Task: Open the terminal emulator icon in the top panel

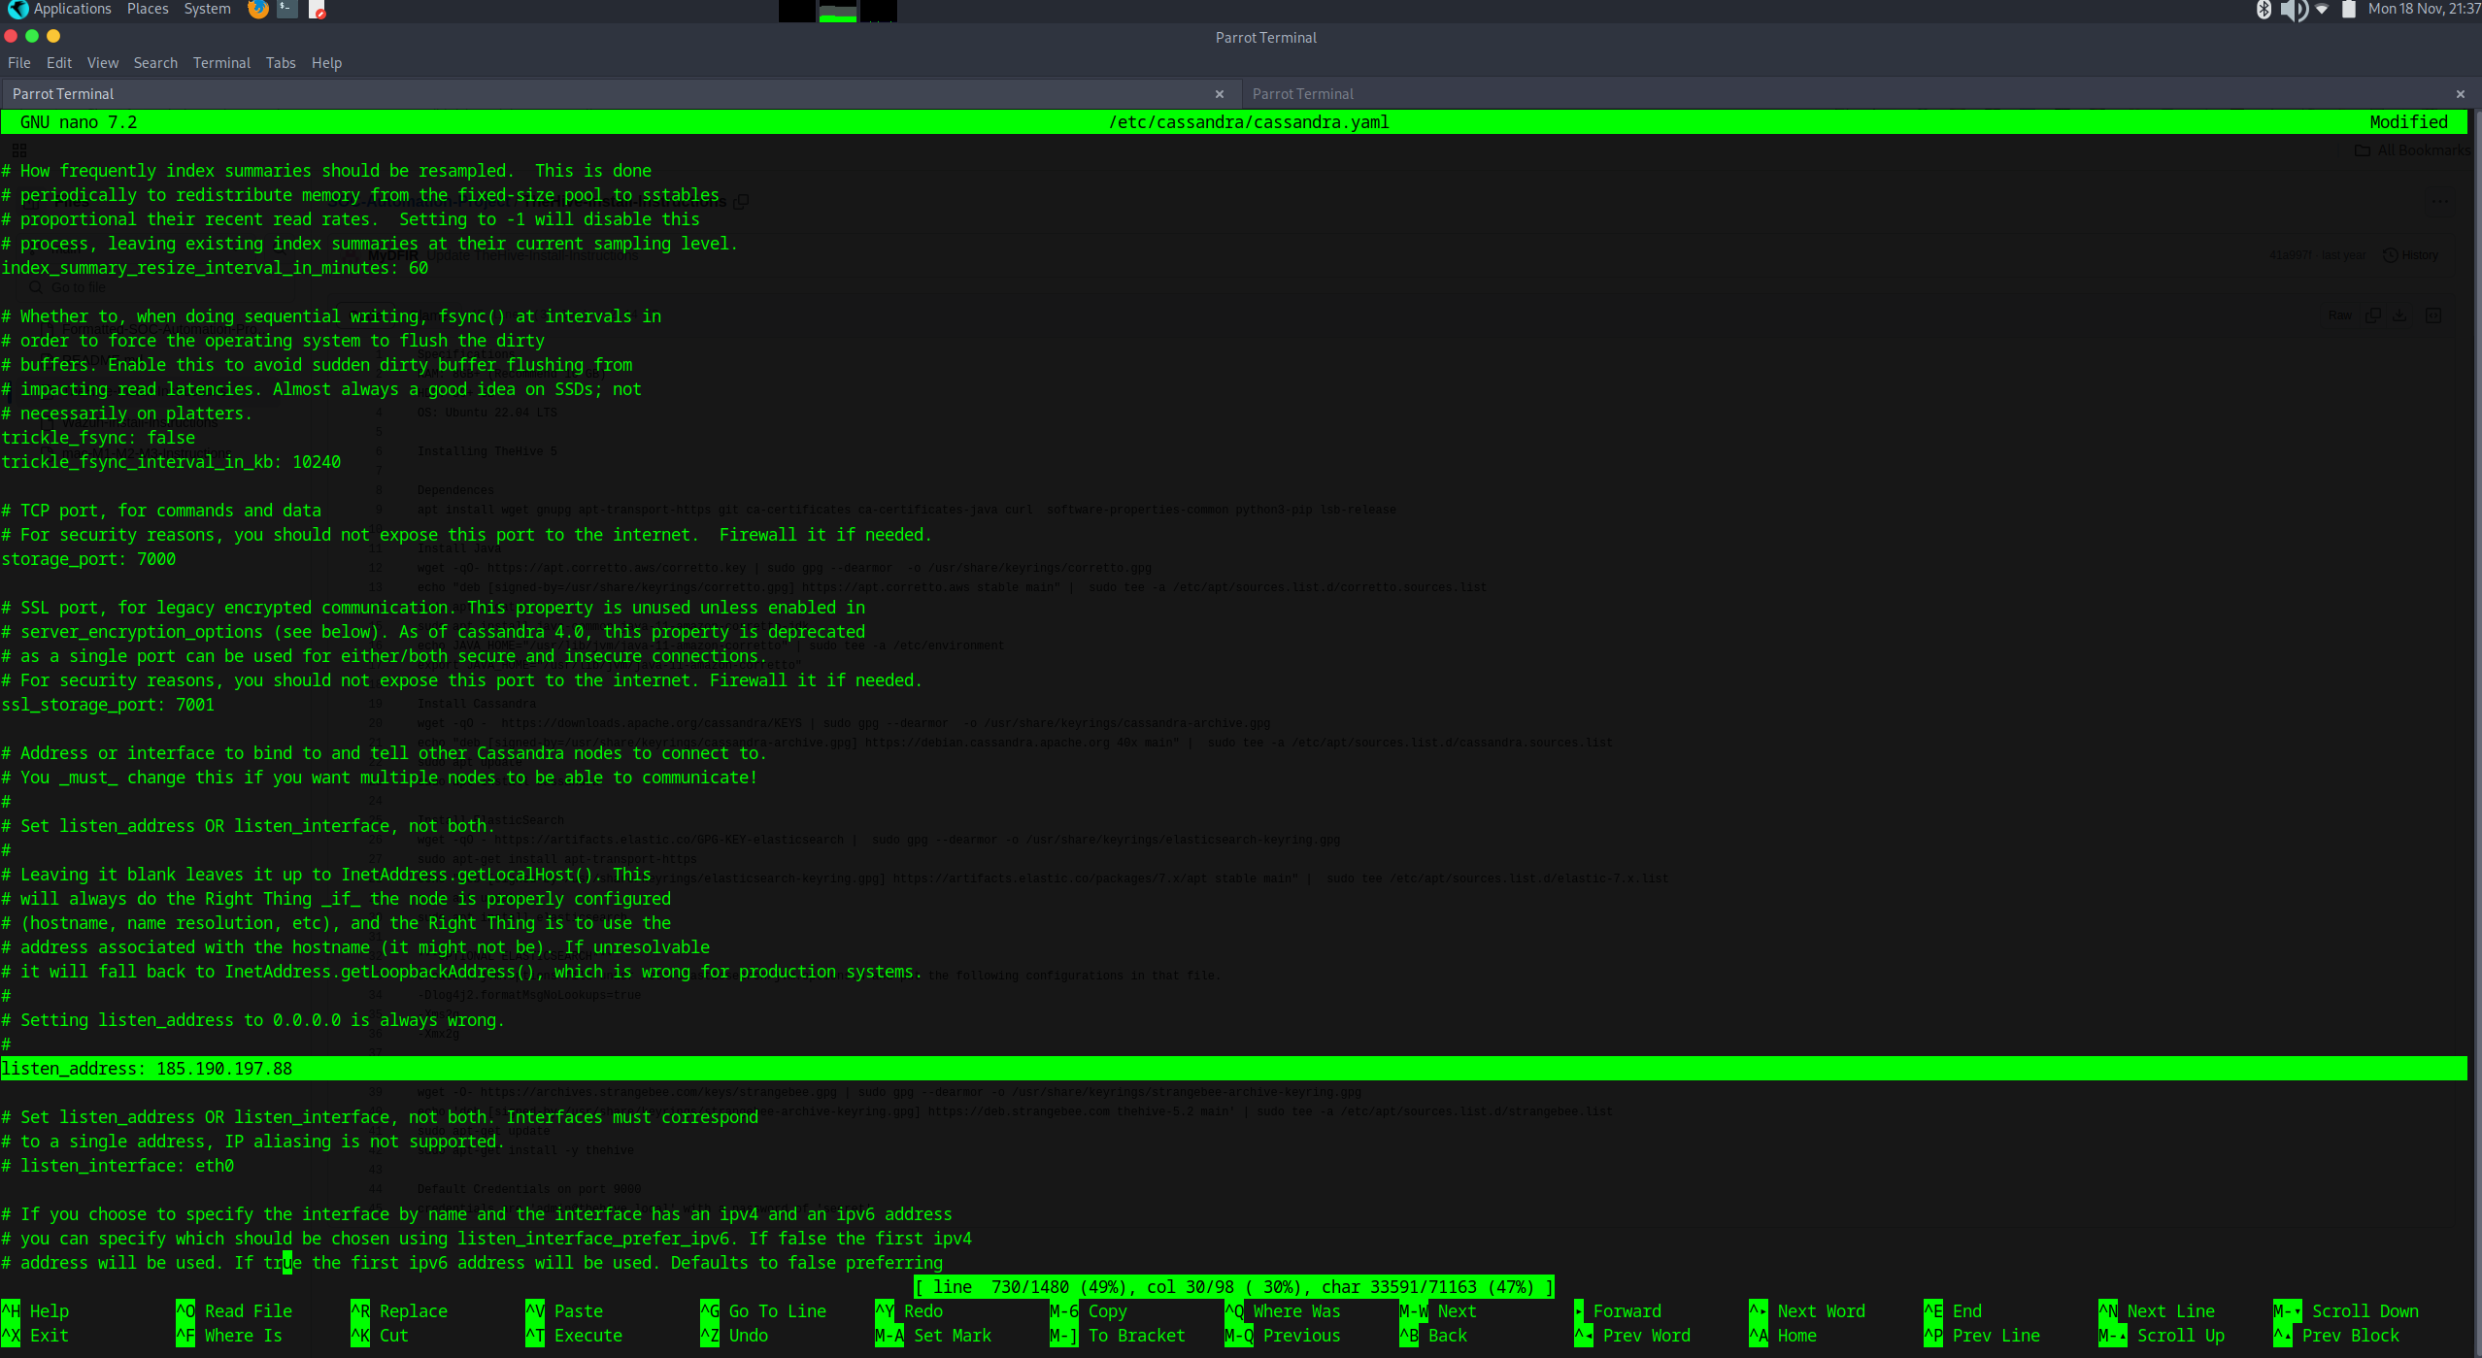Action: (285, 10)
